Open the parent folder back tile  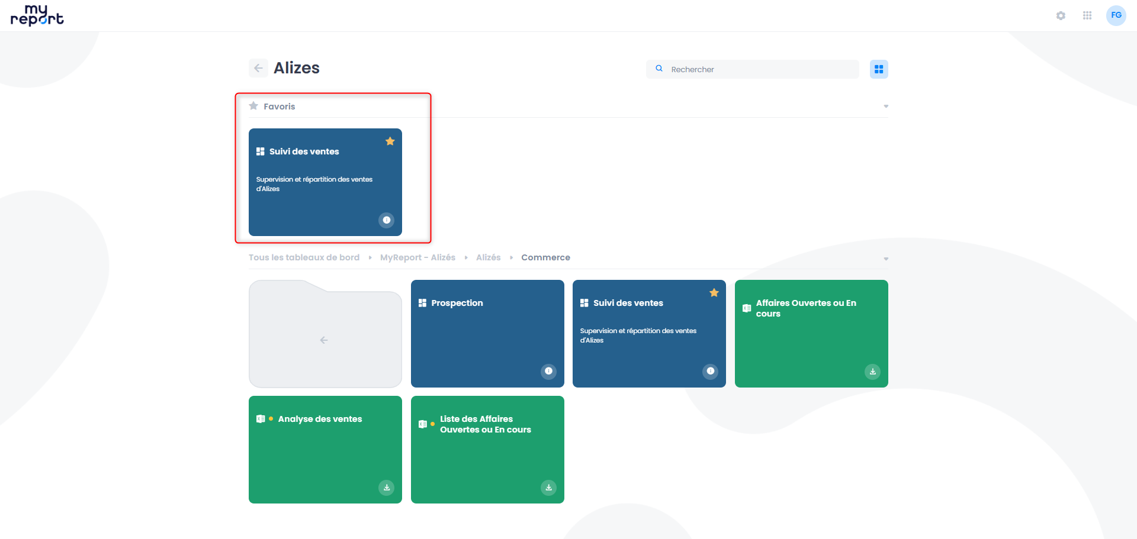pos(325,334)
